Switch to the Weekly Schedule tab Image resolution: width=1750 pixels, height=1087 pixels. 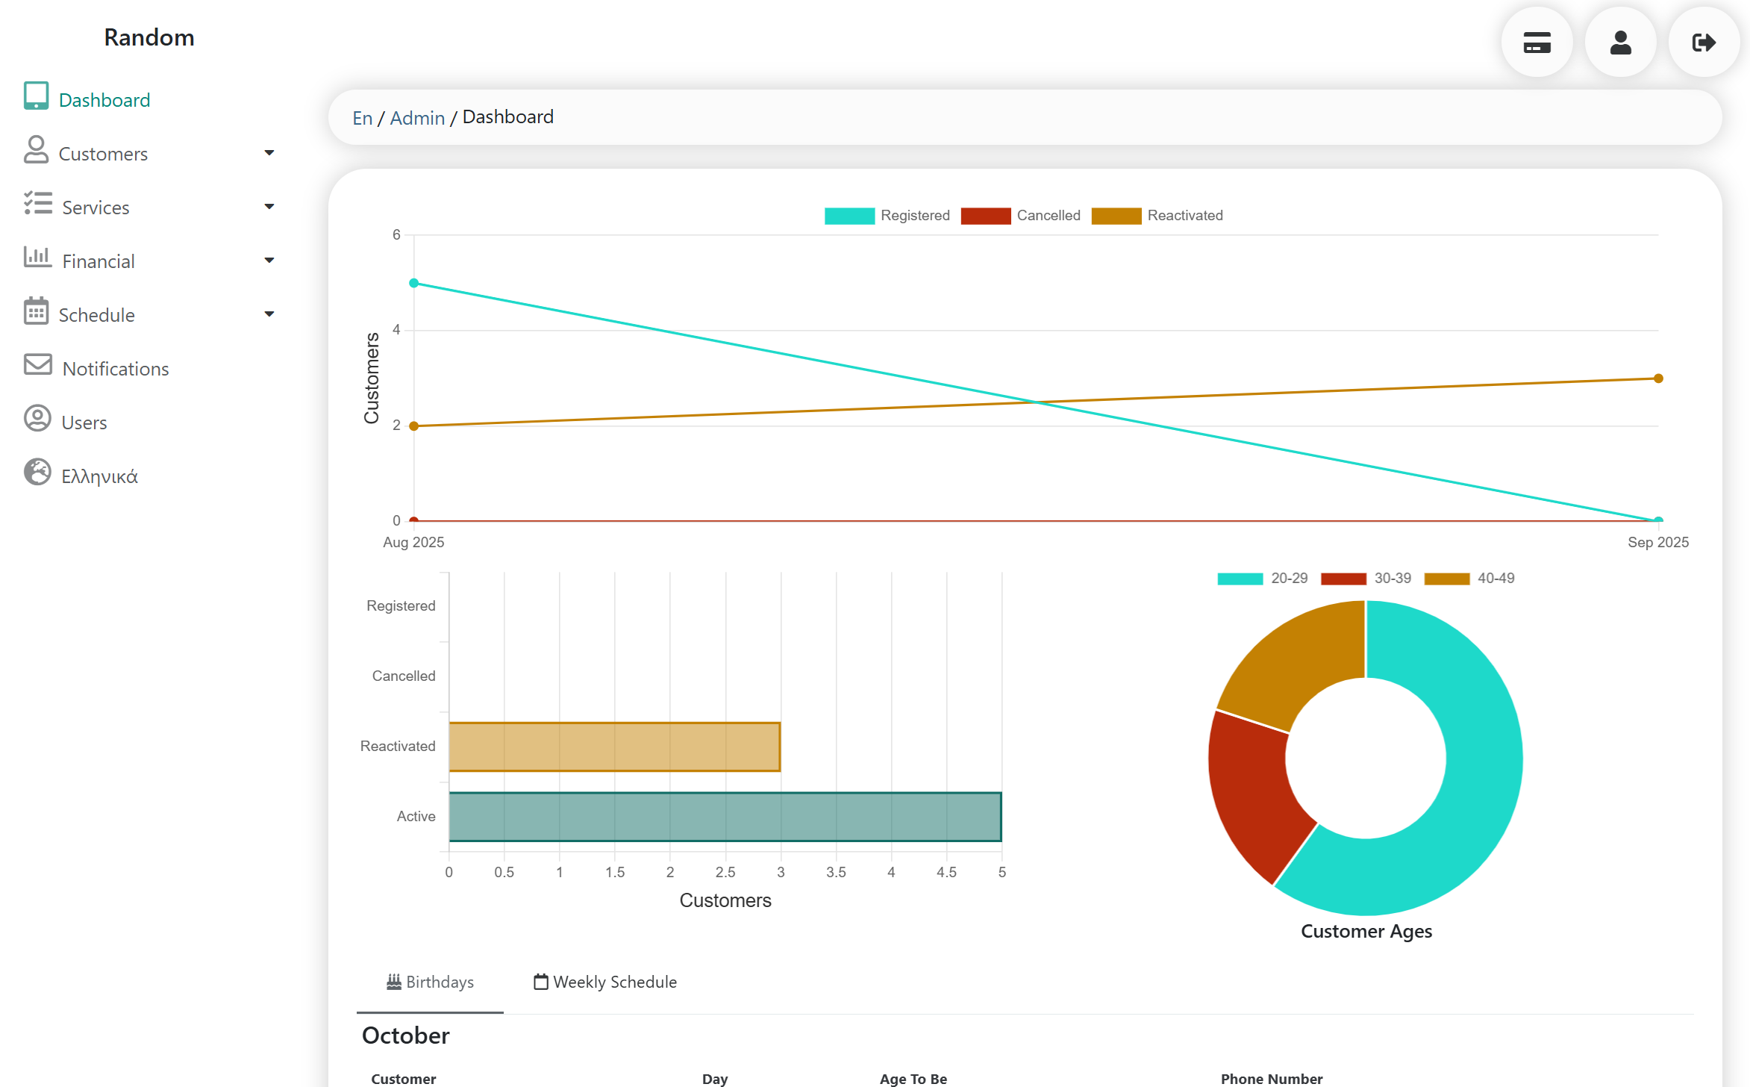[605, 982]
